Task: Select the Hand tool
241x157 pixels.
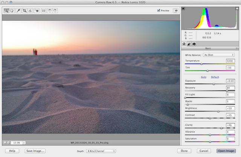Action: (x=12, y=11)
